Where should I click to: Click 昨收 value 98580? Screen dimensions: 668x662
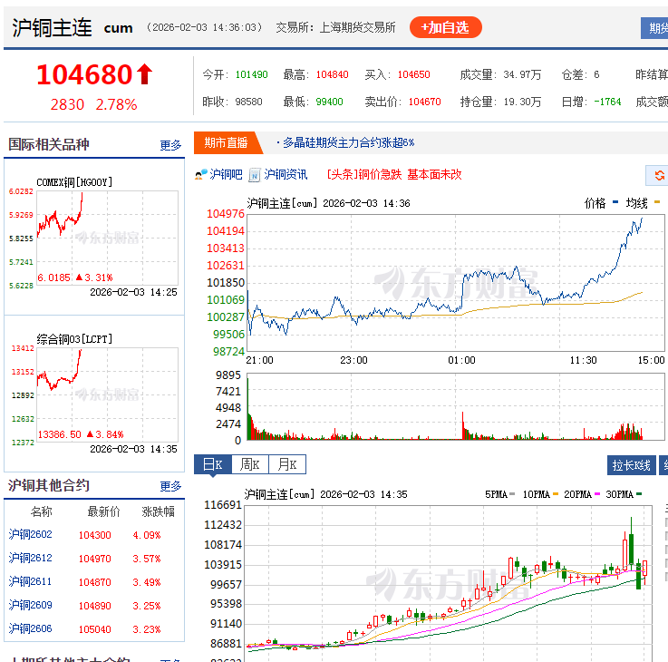(x=248, y=102)
